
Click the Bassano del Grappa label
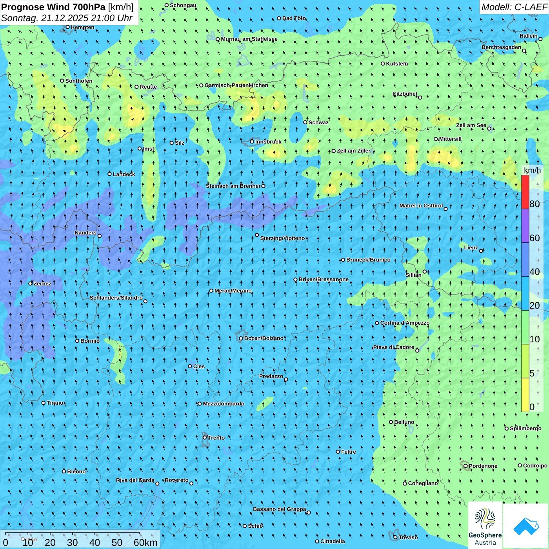click(x=279, y=509)
